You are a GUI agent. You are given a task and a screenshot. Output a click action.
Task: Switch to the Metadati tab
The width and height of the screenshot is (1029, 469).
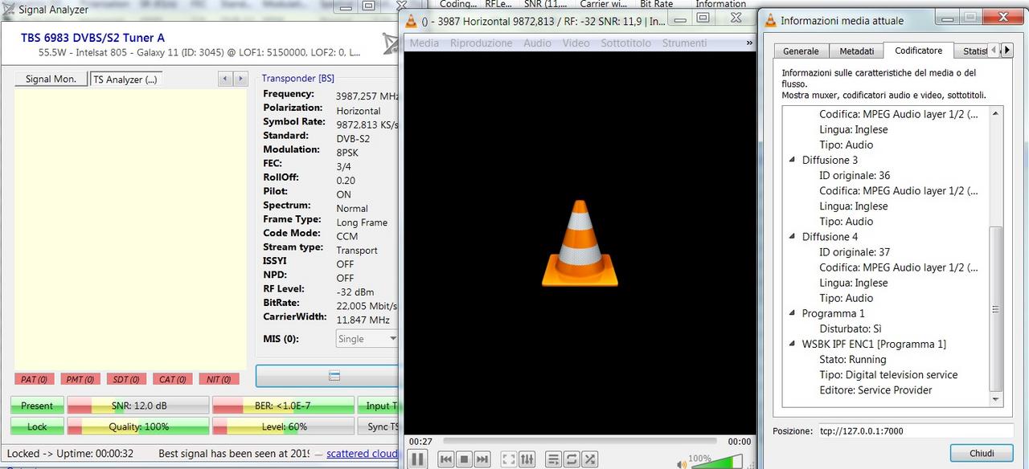[856, 51]
